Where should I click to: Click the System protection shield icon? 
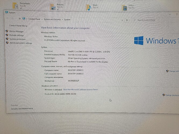(x=7, y=39)
